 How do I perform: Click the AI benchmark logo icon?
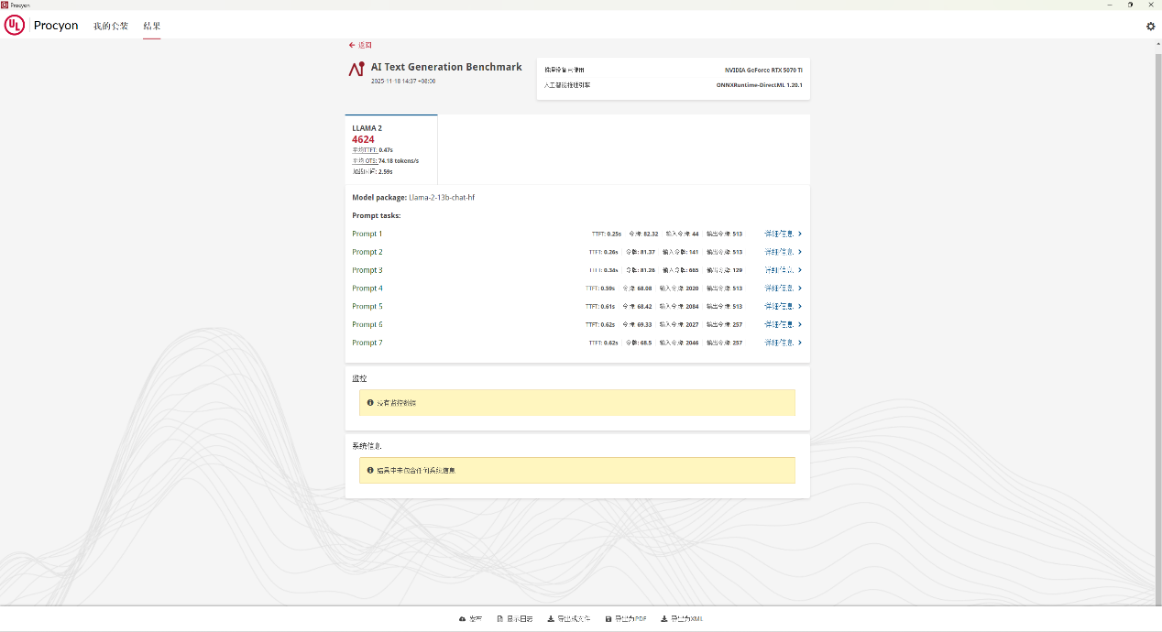(x=356, y=70)
